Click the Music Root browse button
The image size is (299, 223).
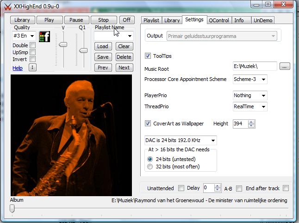285,66
